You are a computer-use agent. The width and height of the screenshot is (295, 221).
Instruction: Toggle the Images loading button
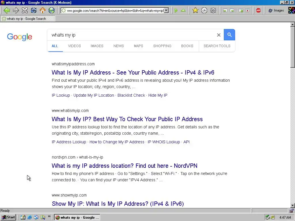tap(276, 11)
